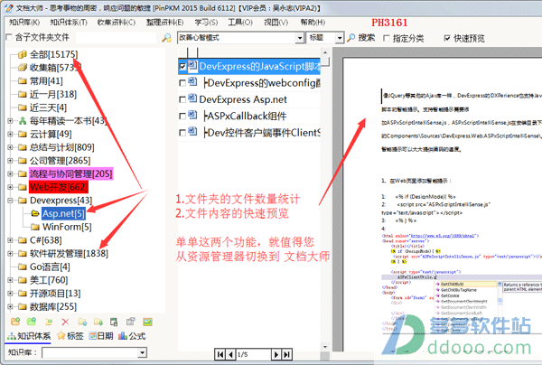Select the Go语言[4] folder
This screenshot has width=542, height=365.
click(x=50, y=267)
